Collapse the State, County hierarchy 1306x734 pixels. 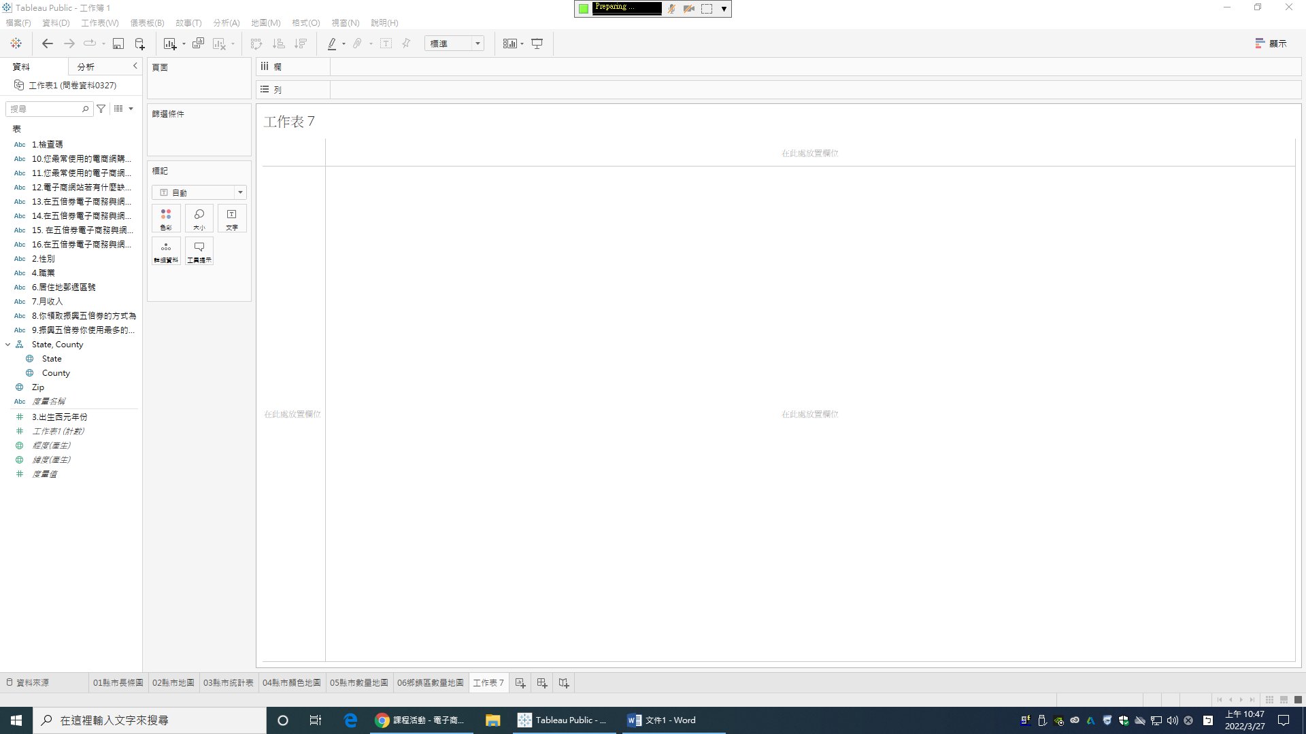7,345
